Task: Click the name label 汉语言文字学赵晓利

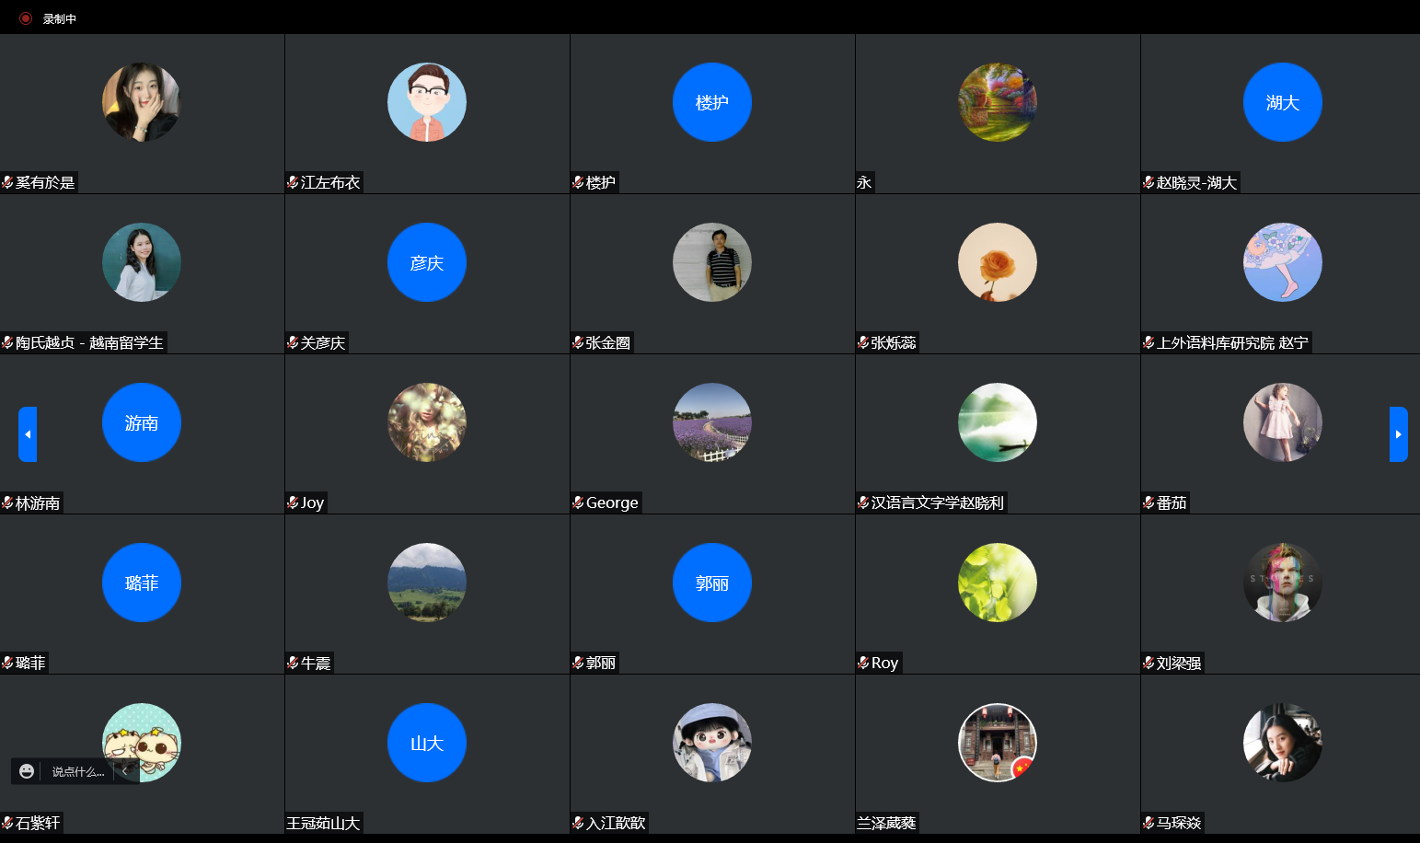Action: 937,503
